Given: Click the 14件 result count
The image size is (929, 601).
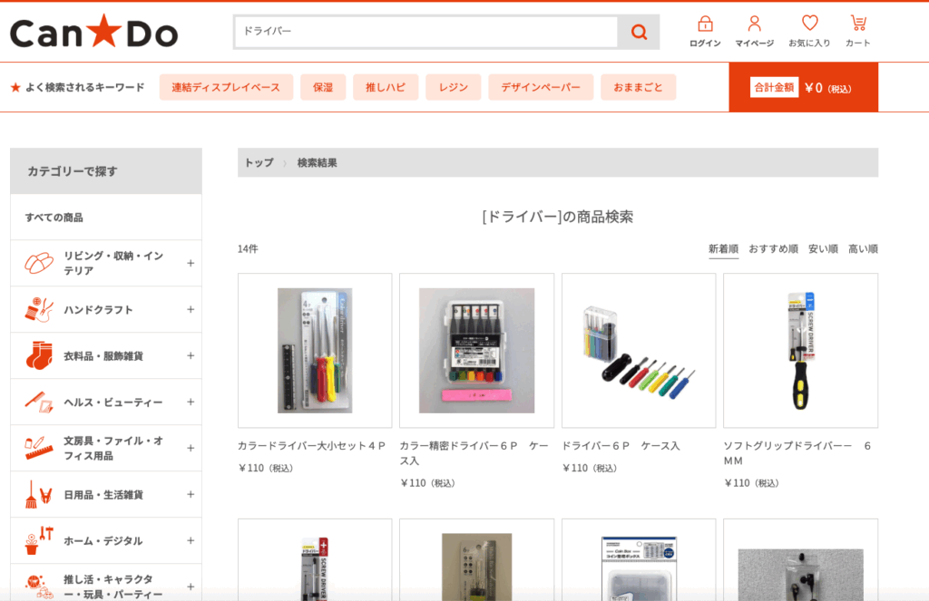Looking at the screenshot, I should click(x=248, y=248).
